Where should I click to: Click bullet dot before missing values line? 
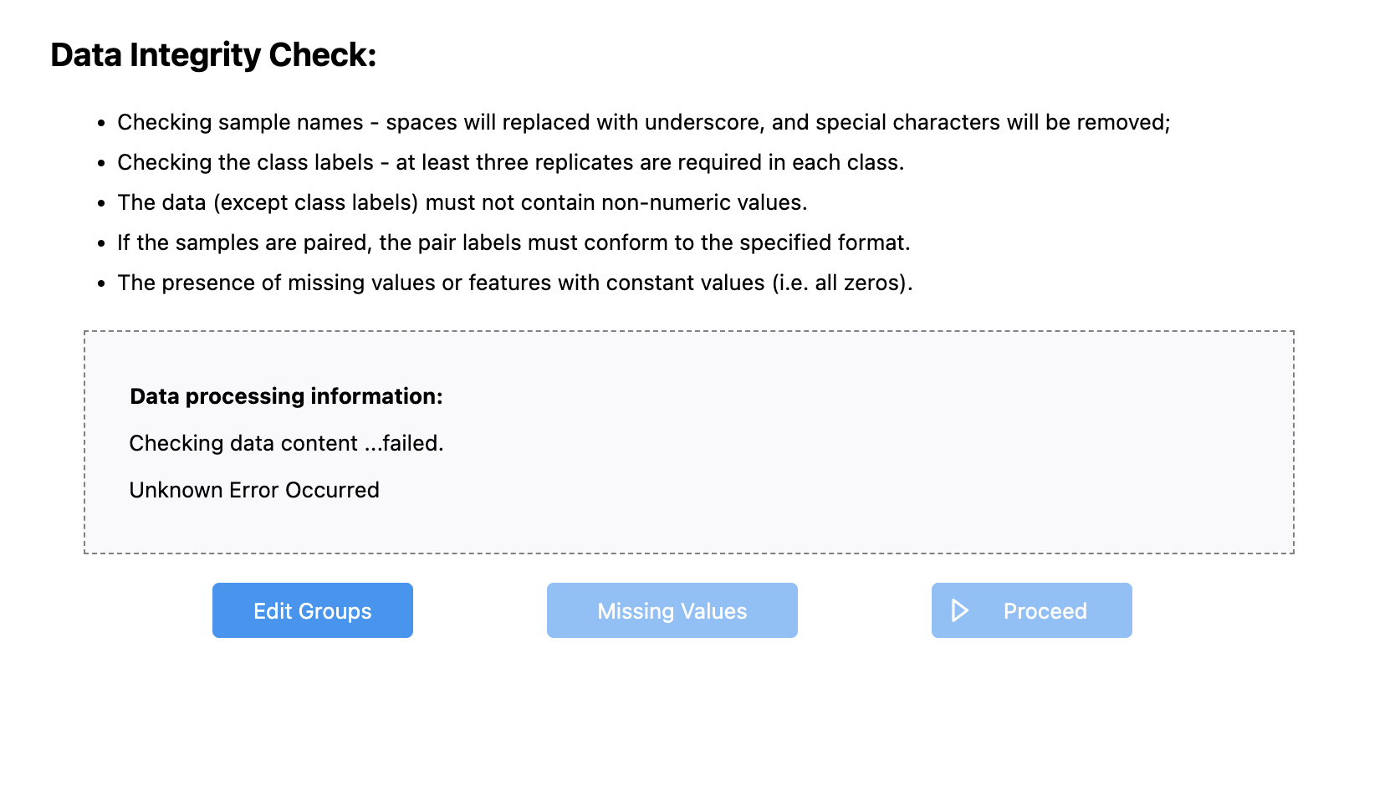pos(101,283)
